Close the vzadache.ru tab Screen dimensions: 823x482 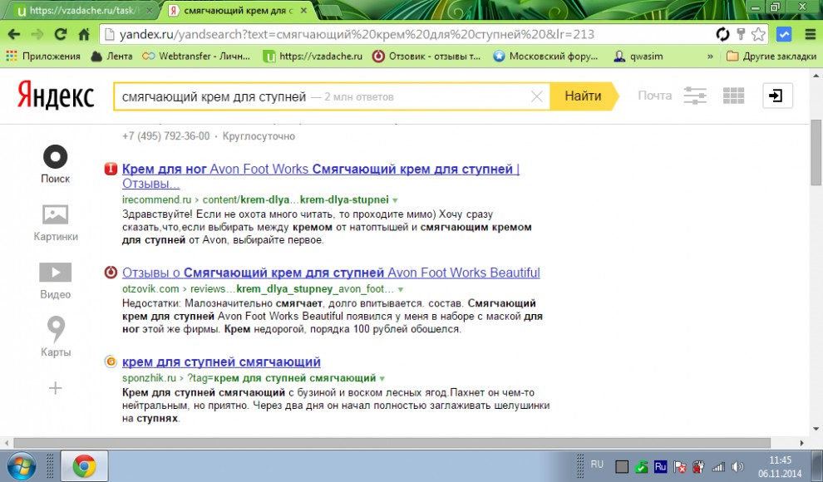point(149,11)
